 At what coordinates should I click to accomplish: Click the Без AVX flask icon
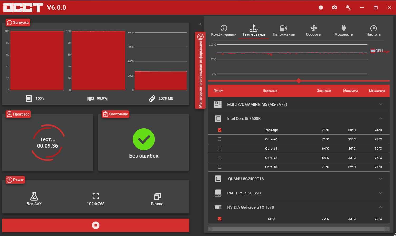point(34,196)
